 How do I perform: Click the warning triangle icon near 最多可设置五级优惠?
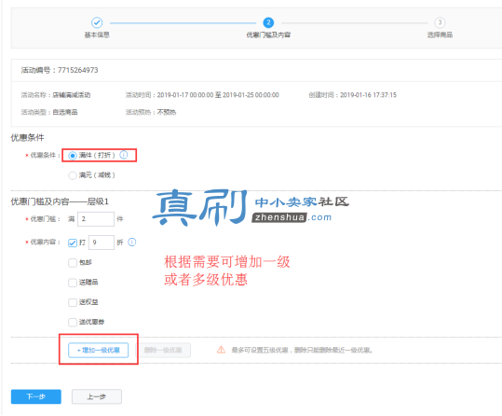[221, 350]
